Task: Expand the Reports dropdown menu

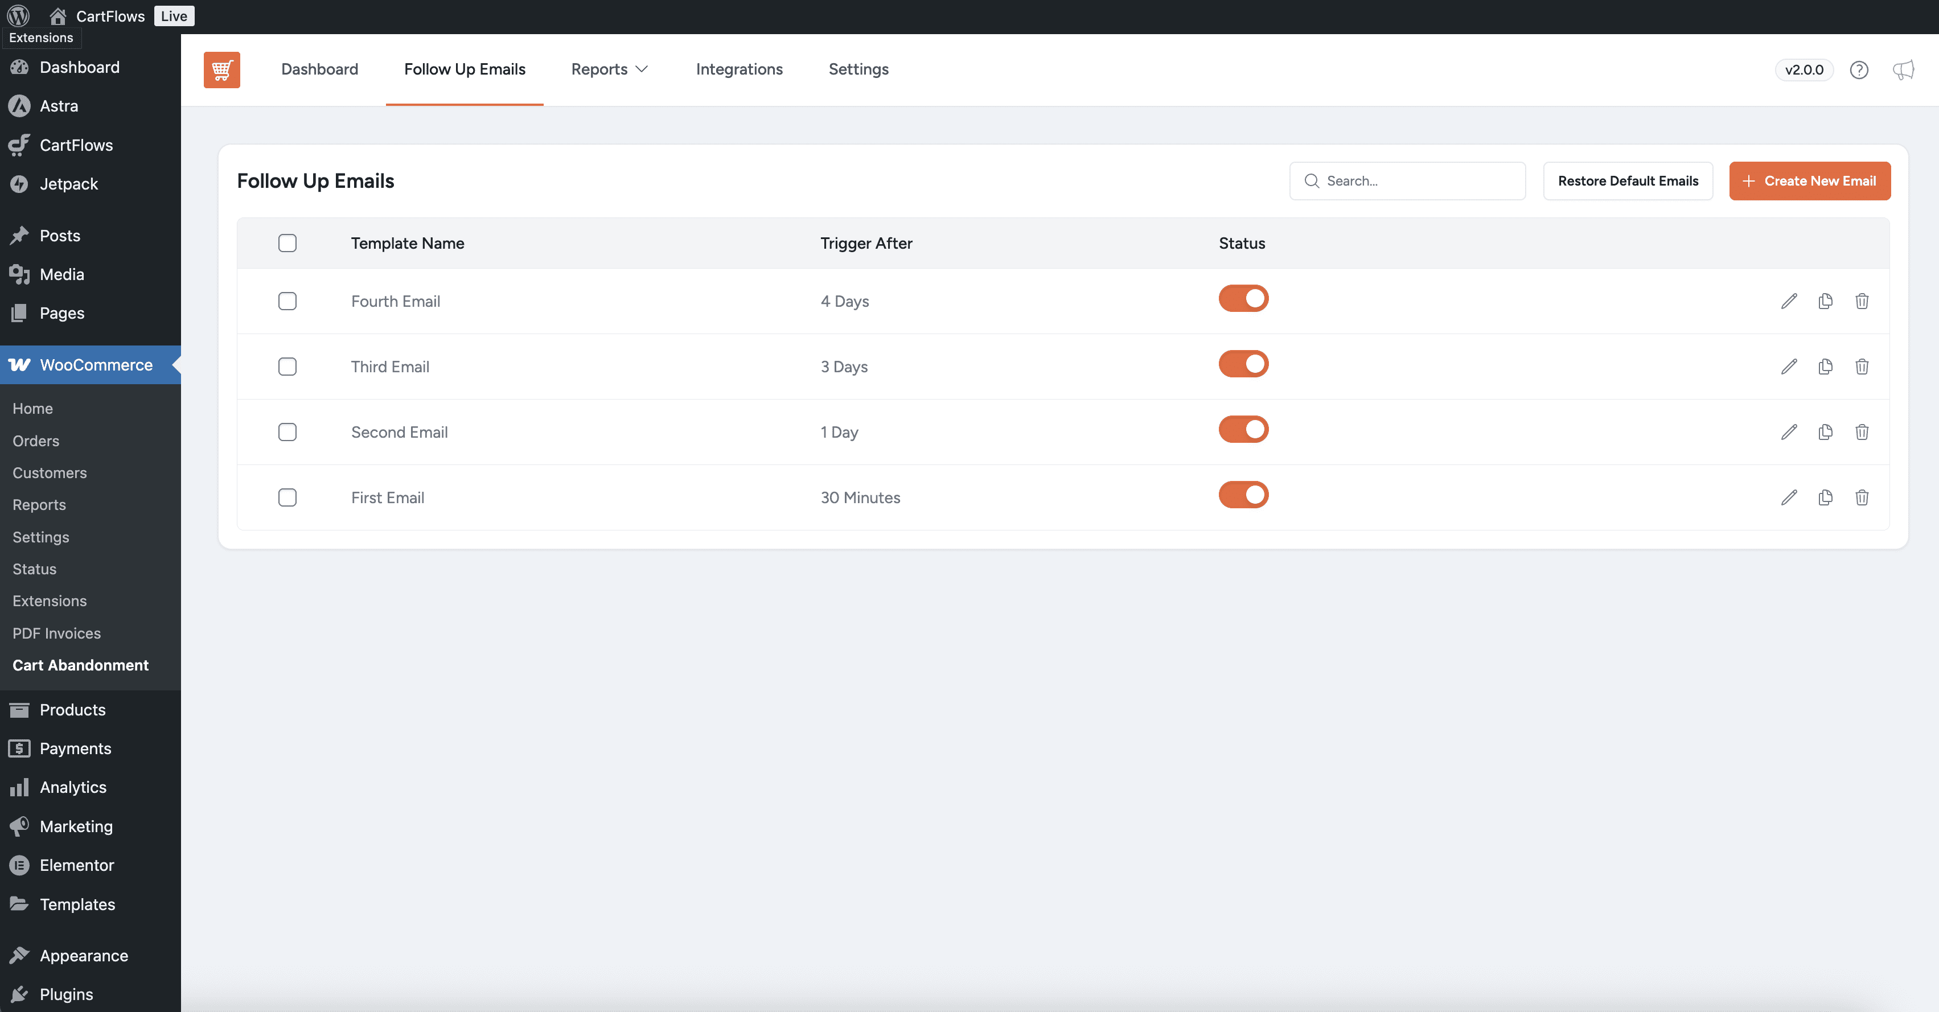Action: click(x=608, y=69)
